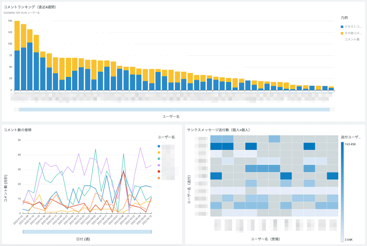Click the 2022-03-20 date label
The image size is (367, 246).
(80, 220)
